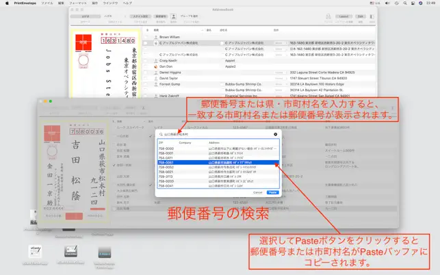Image resolution: width=440 pixels, height=275 pixels.
Task: Open the ファイル menu
Action: coord(47,3)
